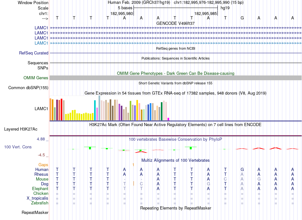The image size is (302, 220).
Task: Open the GENCODE V49lift37 track title
Action: [175, 23]
